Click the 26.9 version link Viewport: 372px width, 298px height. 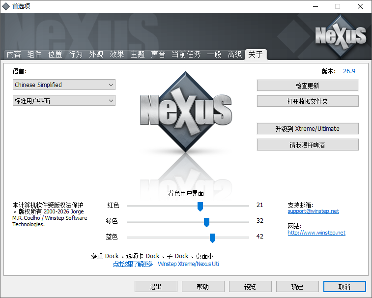click(349, 71)
